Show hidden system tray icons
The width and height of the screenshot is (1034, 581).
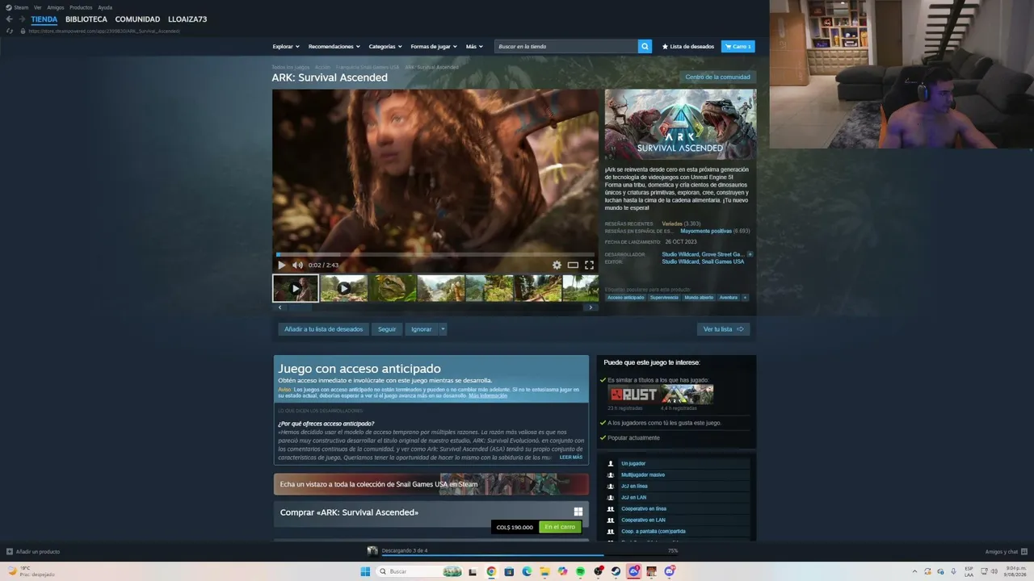click(914, 571)
